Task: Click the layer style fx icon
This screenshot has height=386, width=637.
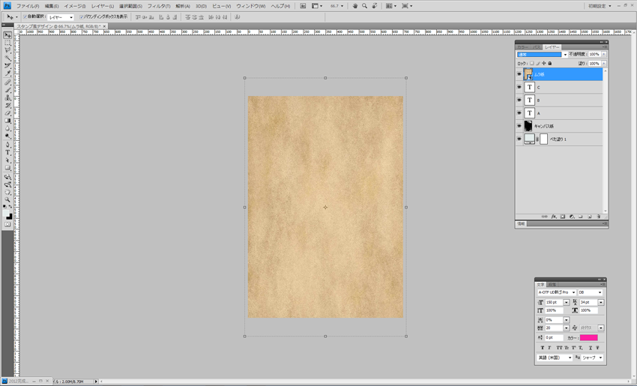Action: [554, 217]
